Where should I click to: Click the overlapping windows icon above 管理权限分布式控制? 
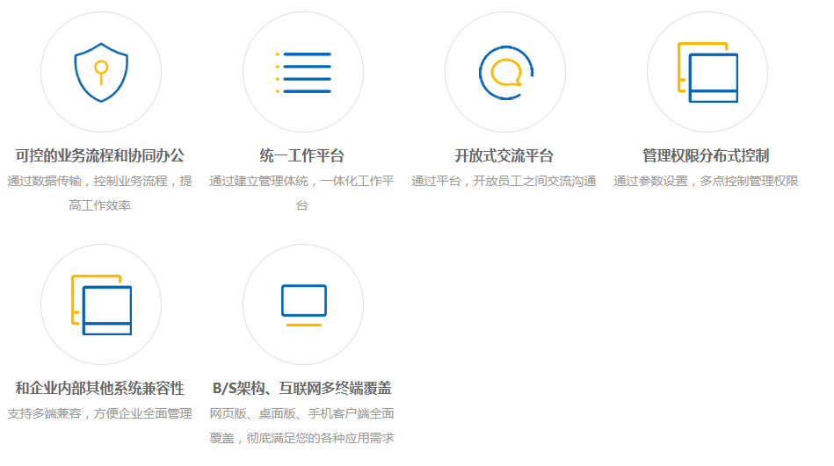pyautogui.click(x=707, y=72)
